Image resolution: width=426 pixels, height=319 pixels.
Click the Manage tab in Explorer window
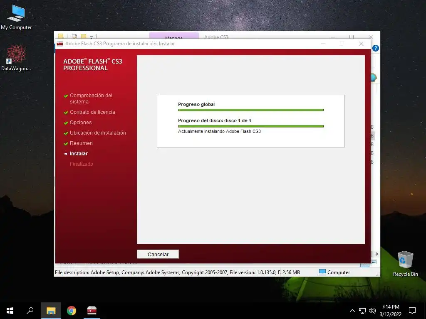(x=174, y=36)
